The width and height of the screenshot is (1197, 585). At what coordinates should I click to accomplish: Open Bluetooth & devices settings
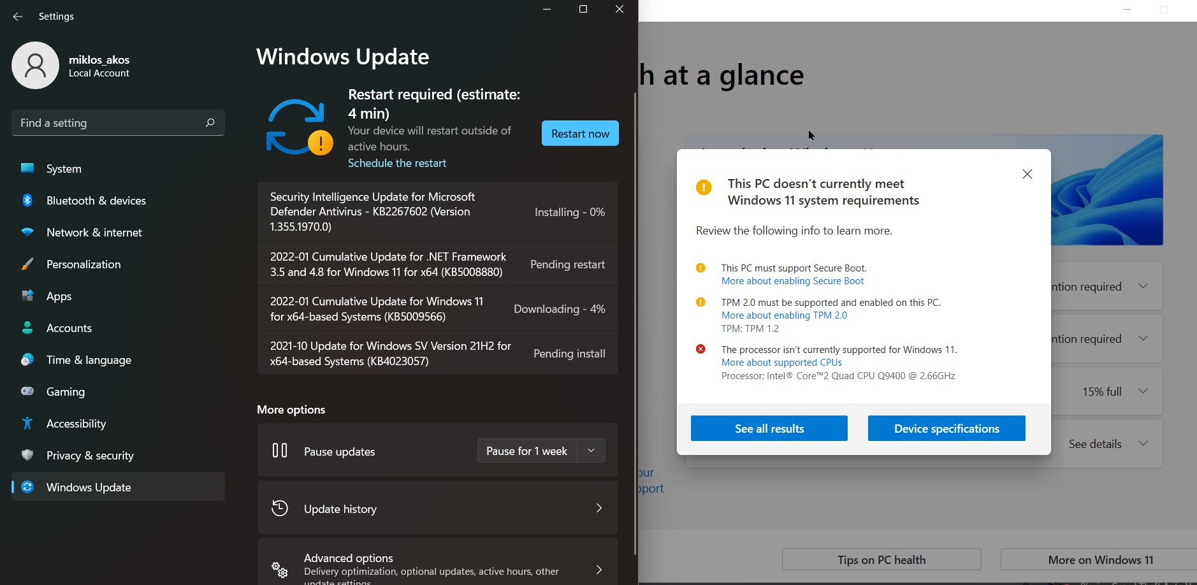118,200
